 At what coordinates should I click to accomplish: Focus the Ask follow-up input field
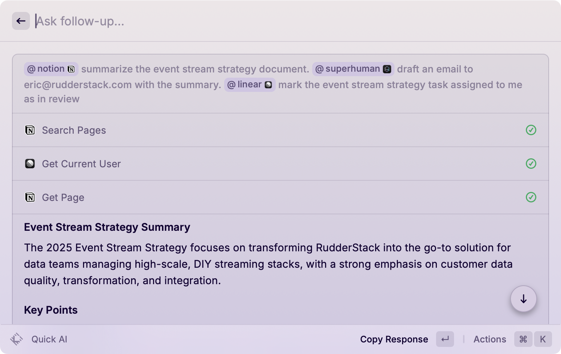click(224, 21)
